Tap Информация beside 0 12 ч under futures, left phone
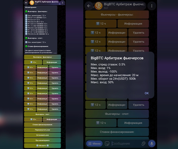Image resolution: width=178 pixels, height=149 pixels. 52,62
